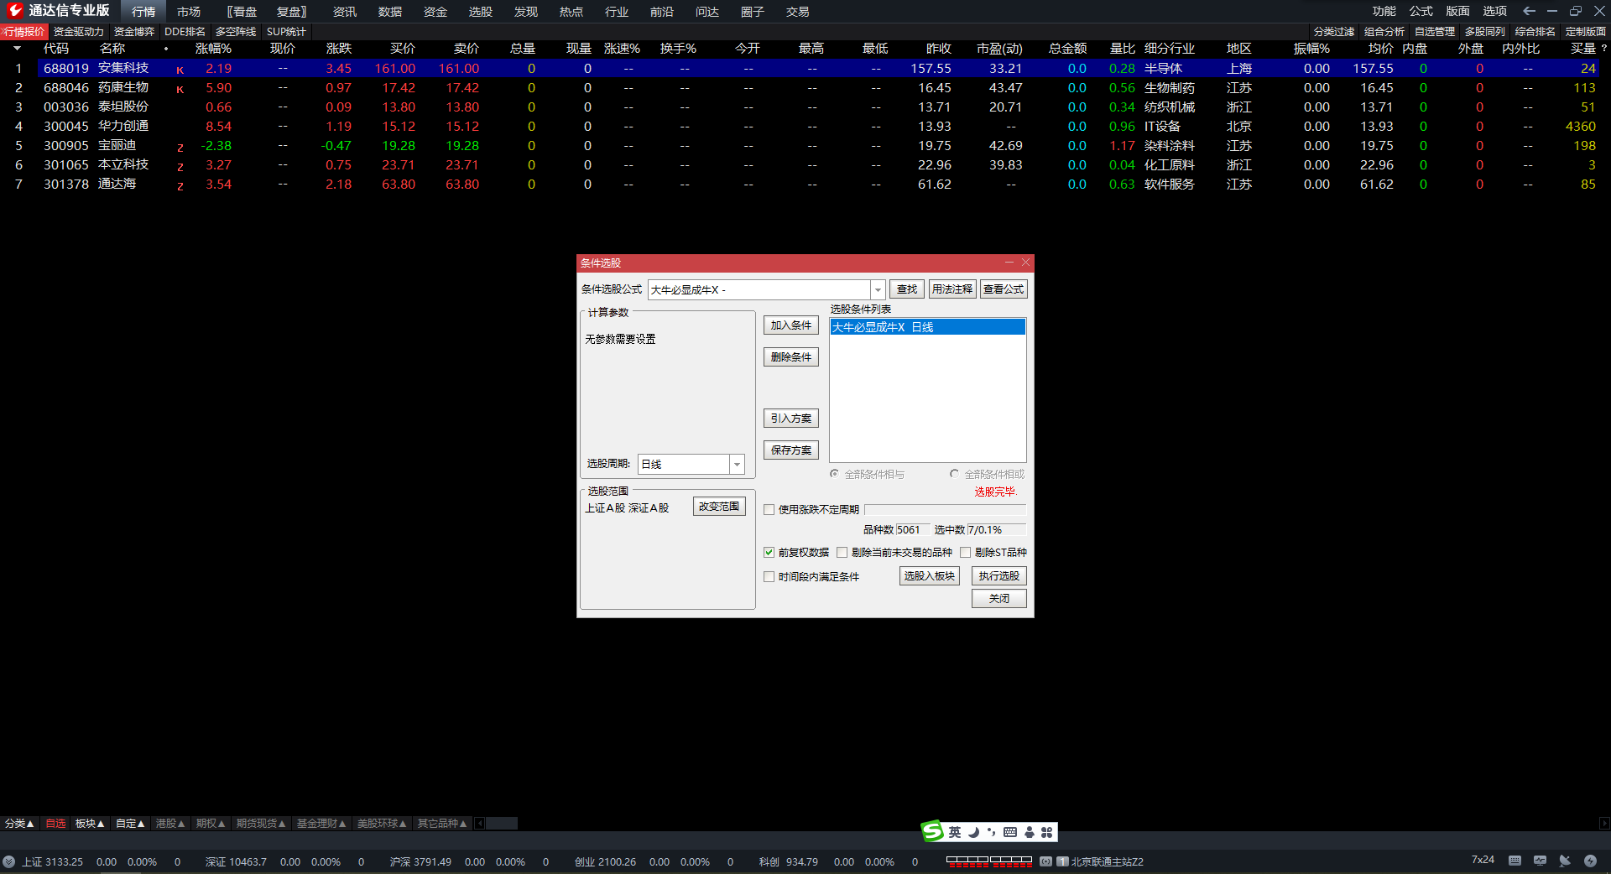Click 查找 button in dialog
The width and height of the screenshot is (1611, 874).
907,289
